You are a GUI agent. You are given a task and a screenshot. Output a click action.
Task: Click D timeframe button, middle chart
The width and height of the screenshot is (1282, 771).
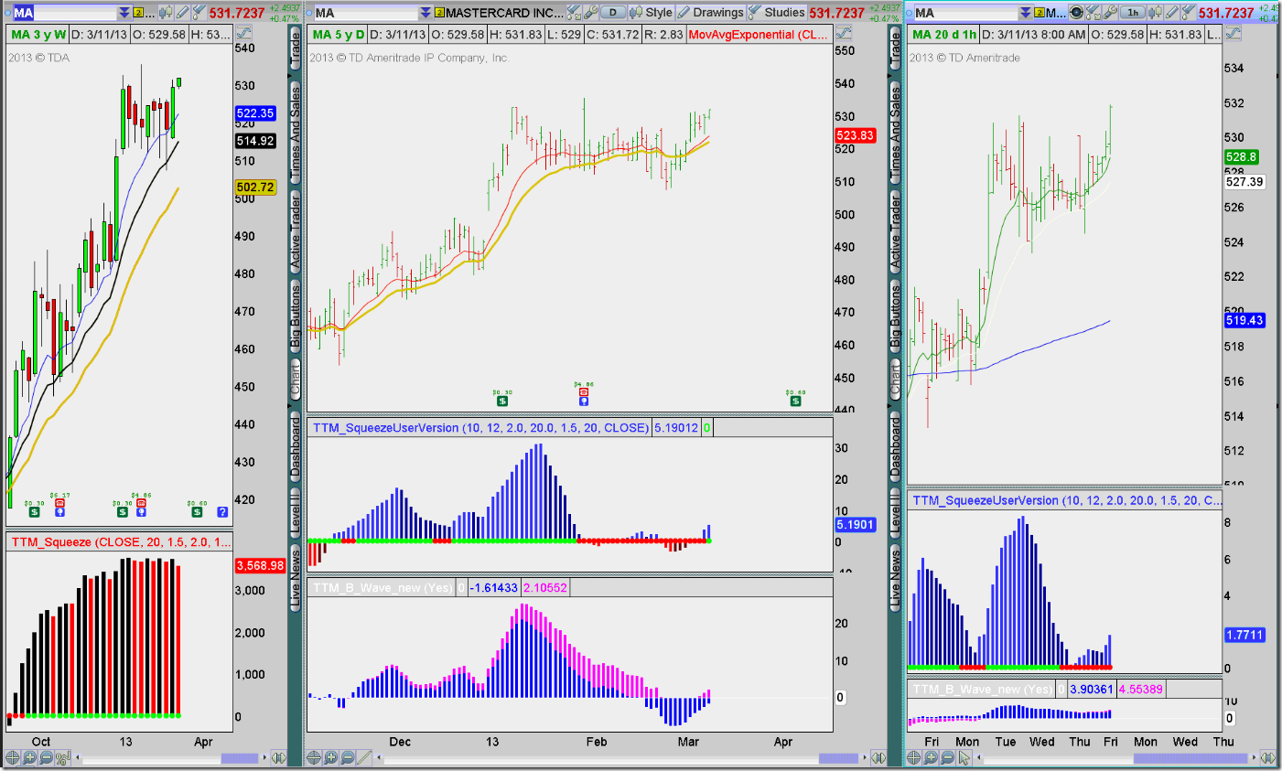[613, 13]
